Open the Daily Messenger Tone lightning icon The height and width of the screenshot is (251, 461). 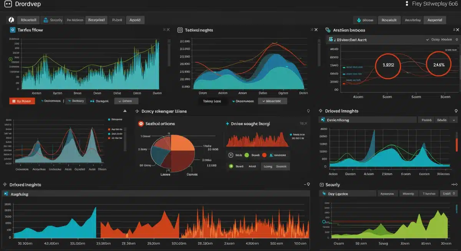tap(137, 111)
